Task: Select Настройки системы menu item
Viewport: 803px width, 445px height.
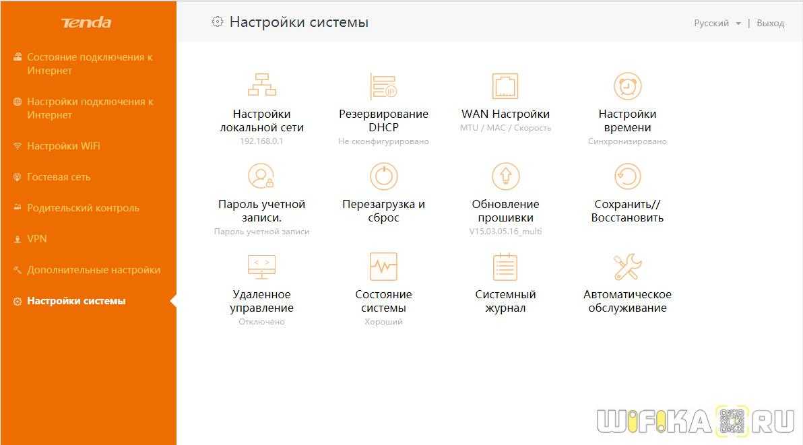Action: point(76,301)
